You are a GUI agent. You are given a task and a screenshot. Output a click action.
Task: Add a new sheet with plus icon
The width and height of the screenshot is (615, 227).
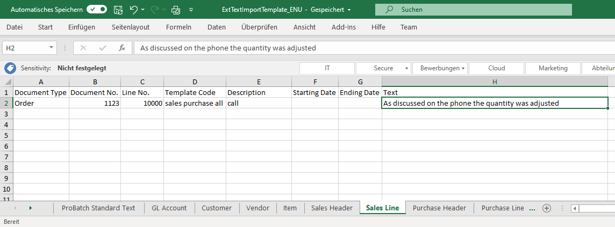click(x=546, y=208)
